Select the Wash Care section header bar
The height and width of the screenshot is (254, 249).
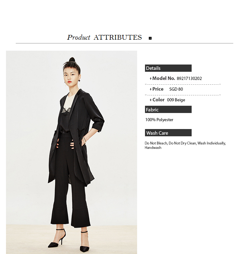click(168, 133)
